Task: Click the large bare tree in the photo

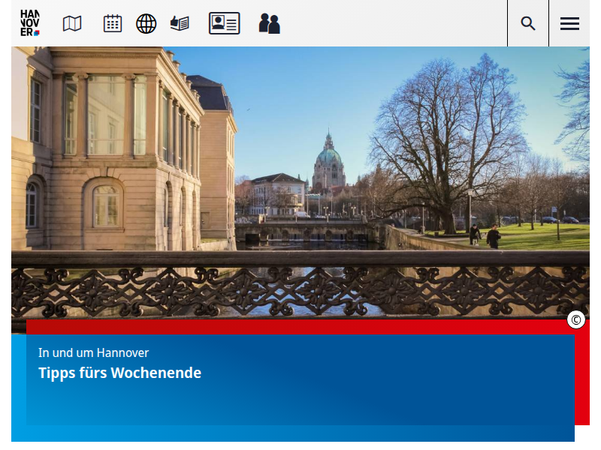Action: [x=451, y=135]
